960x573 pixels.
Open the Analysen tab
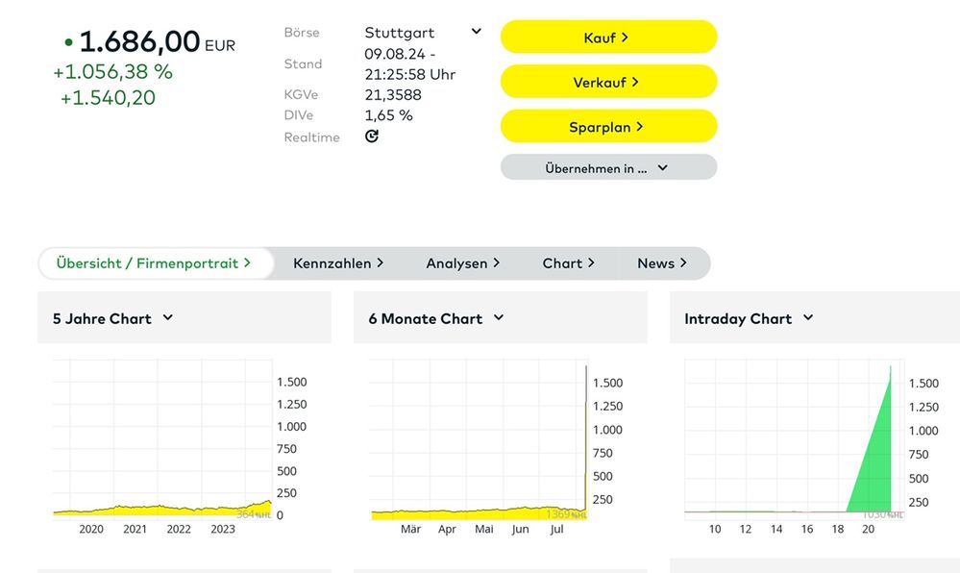463,263
